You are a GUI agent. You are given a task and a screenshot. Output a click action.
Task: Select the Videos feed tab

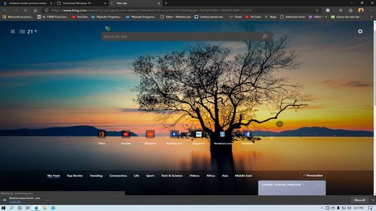194,176
